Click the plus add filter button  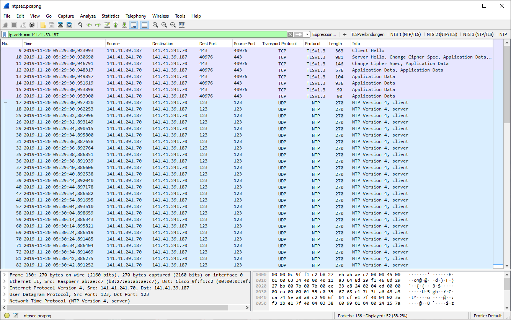click(x=345, y=34)
